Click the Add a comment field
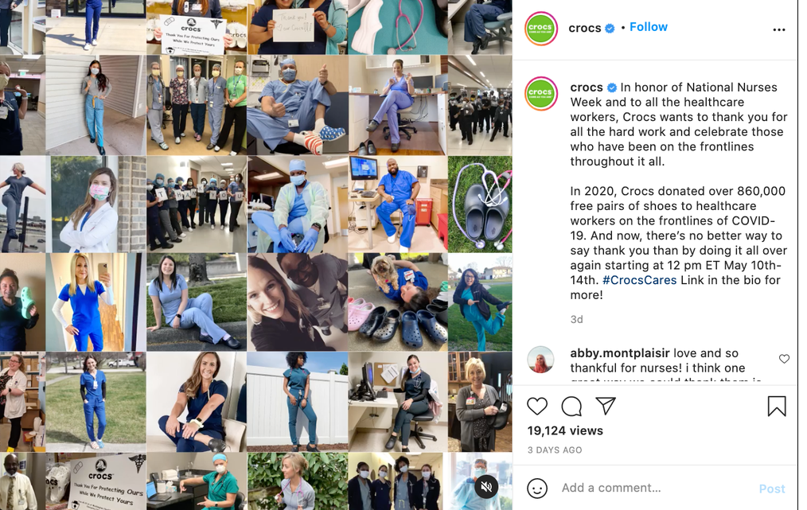Screen dimensions: 807x510 [x=653, y=488]
